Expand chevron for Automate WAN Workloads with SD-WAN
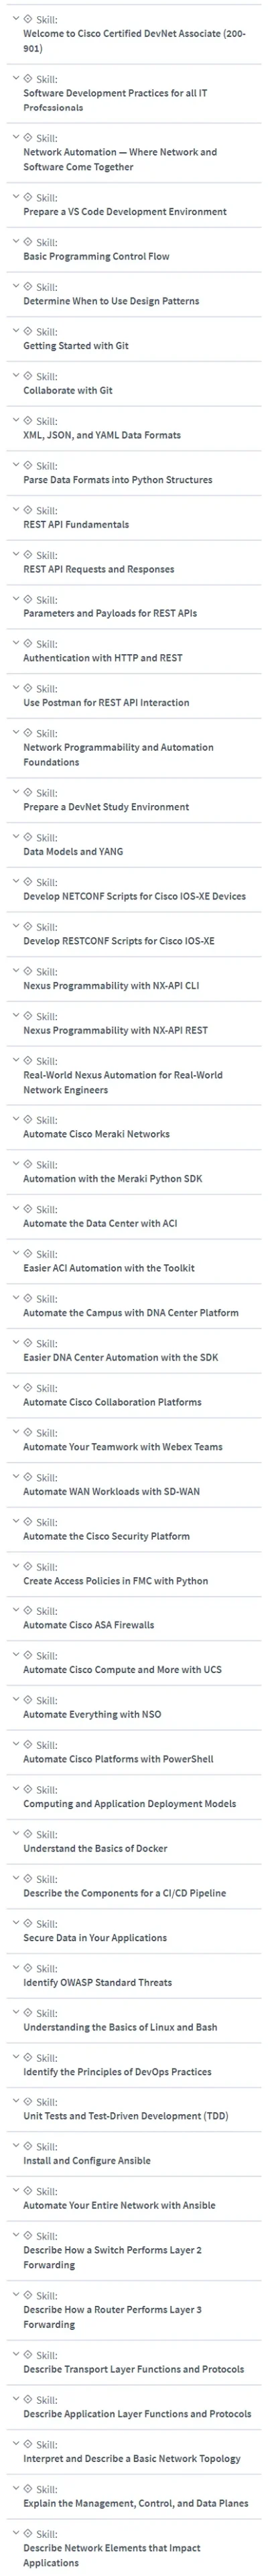Image resolution: width=268 pixels, height=2576 pixels. (15, 1477)
